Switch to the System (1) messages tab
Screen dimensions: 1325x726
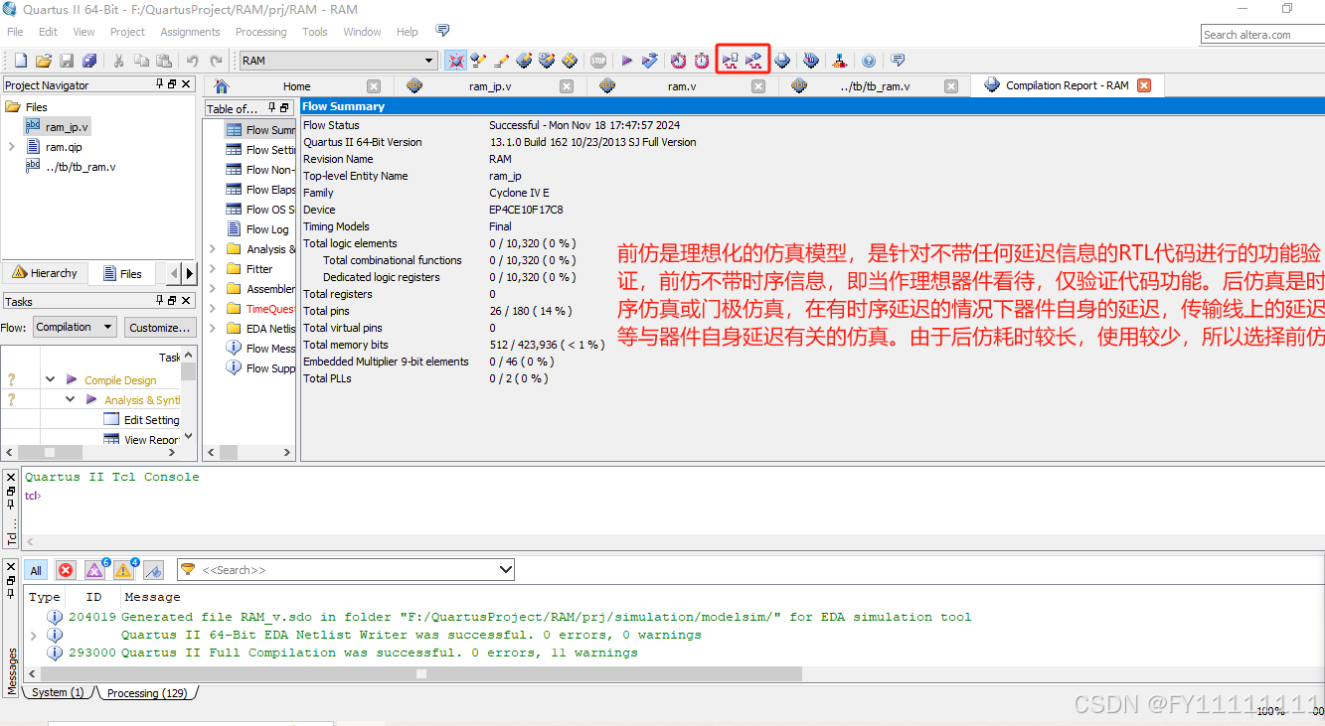[x=58, y=692]
